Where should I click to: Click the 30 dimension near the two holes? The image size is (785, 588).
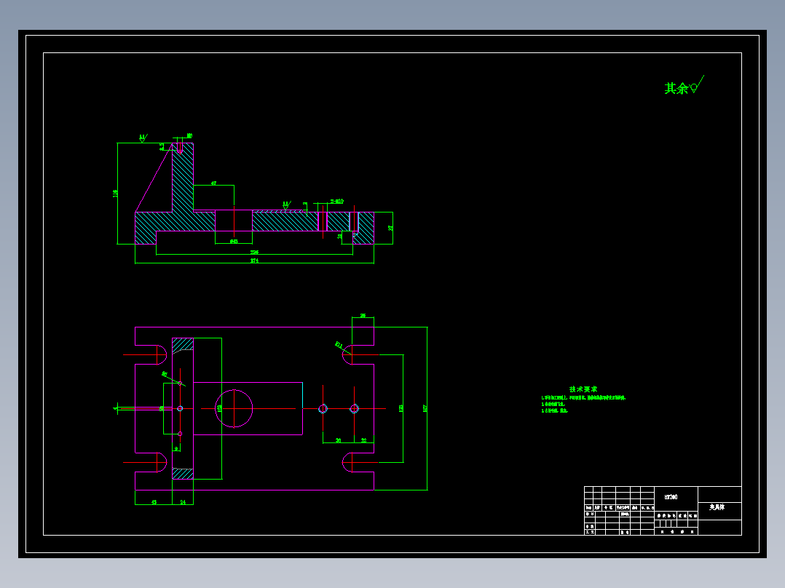339,440
